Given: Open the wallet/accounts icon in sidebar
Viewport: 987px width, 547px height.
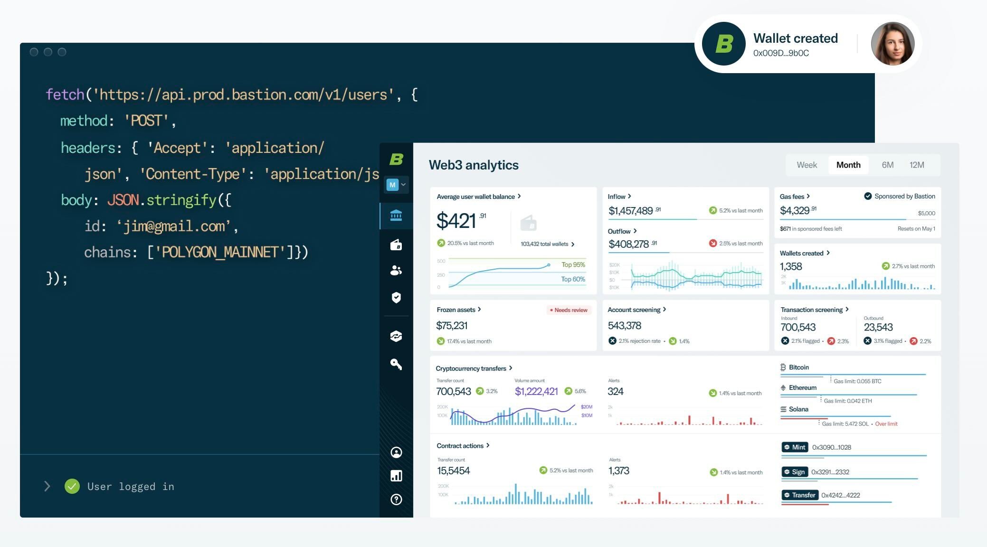Looking at the screenshot, I should [396, 244].
